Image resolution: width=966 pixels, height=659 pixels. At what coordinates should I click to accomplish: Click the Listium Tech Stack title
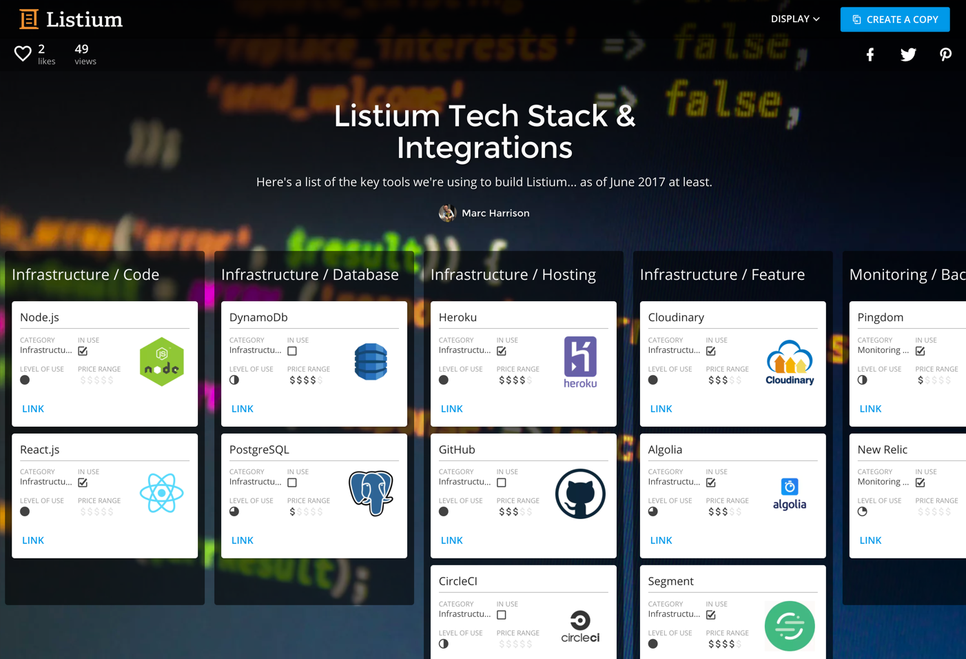[x=484, y=131]
